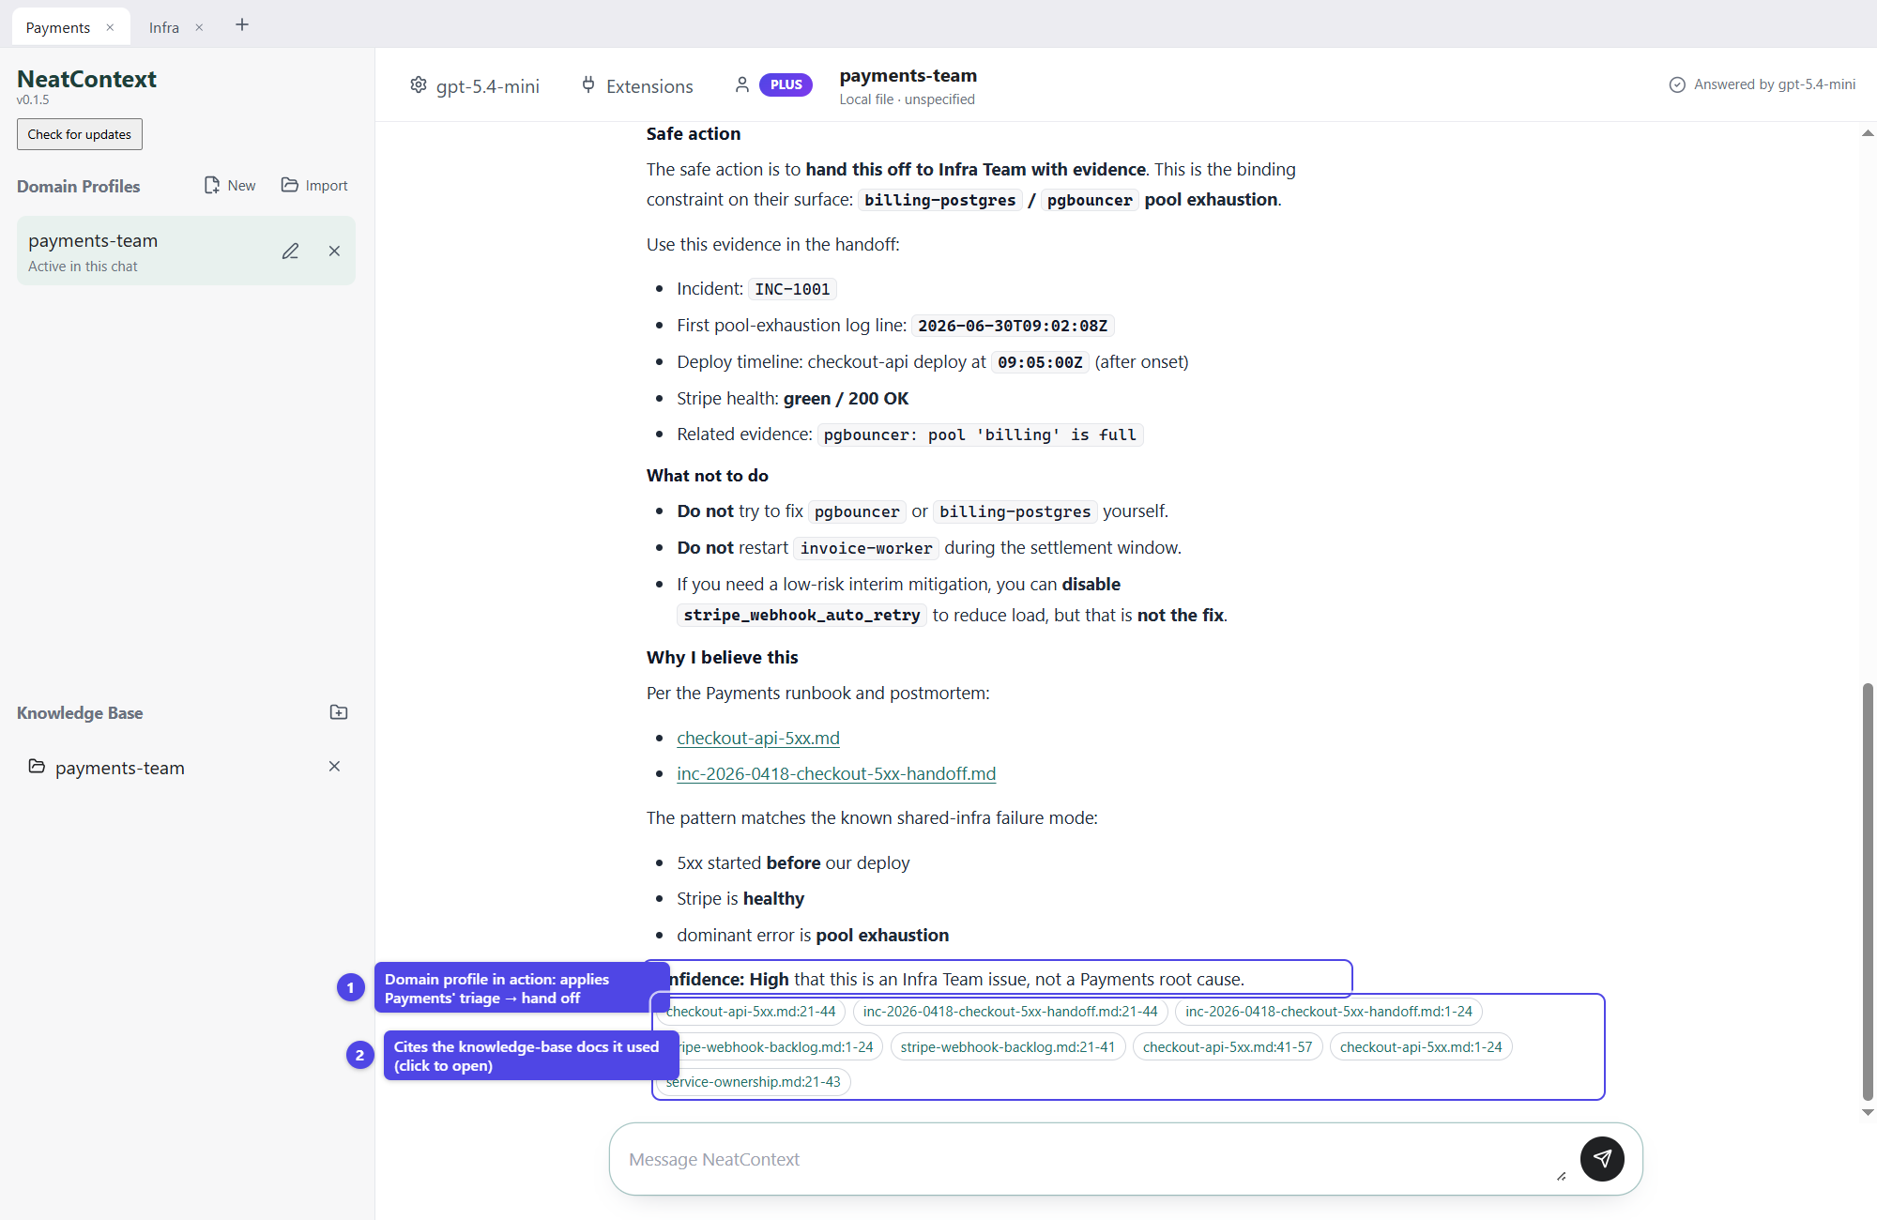The image size is (1877, 1220).
Task: Switch to the Infra tab
Action: tap(164, 28)
